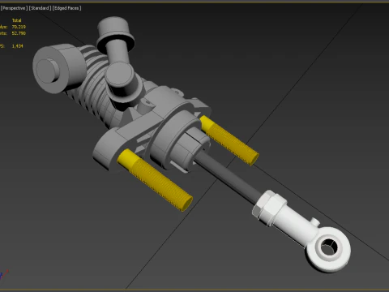Image resolution: width=389 pixels, height=292 pixels.
Task: Click the FPS value 1,434
Action: point(17,46)
